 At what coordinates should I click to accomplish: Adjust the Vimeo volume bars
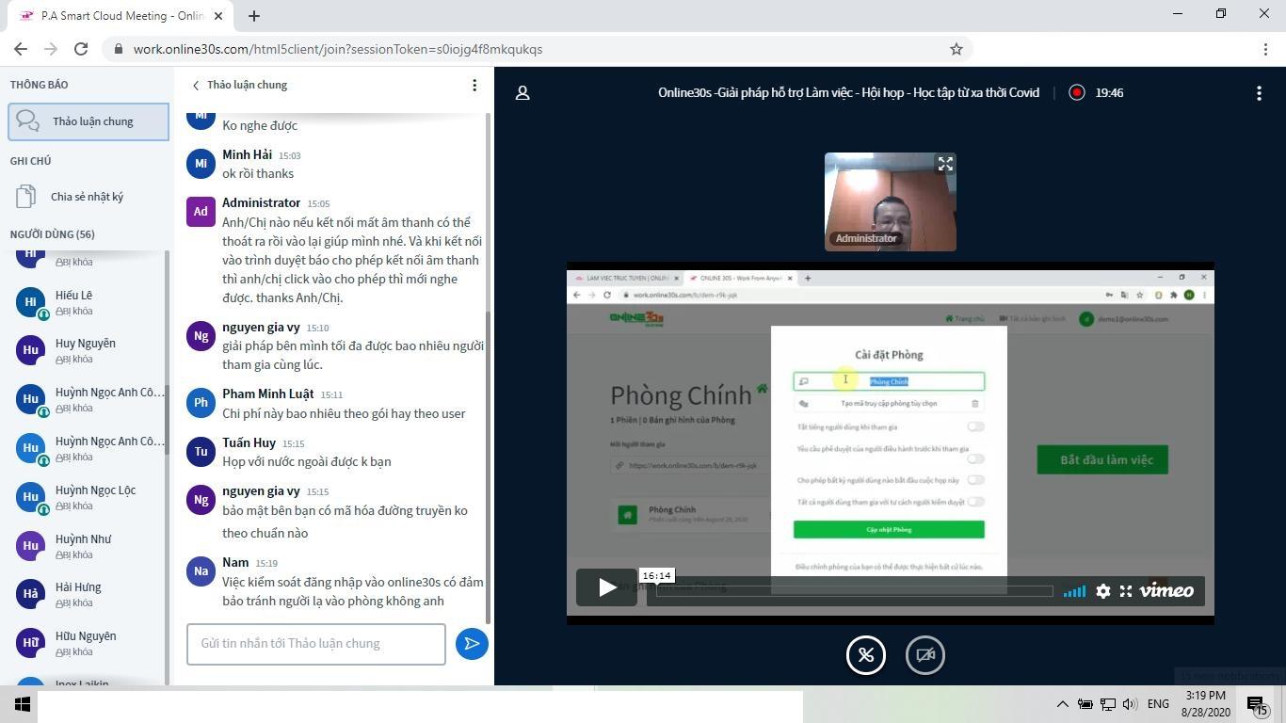coord(1074,591)
